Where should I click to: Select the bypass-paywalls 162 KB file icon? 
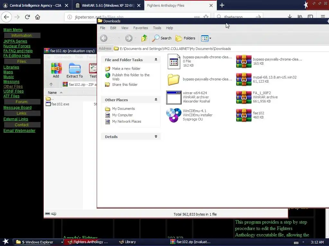(x=174, y=61)
